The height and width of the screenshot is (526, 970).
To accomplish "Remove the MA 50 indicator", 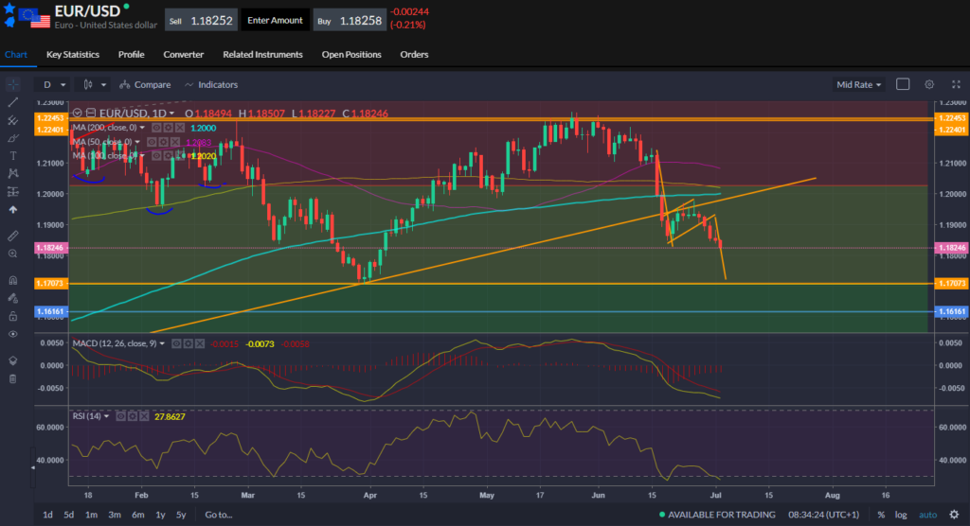I will click(x=174, y=142).
